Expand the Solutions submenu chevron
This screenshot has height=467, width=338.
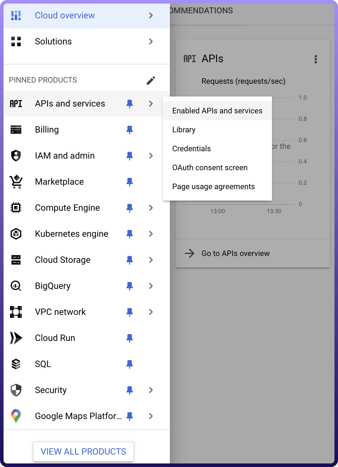151,41
